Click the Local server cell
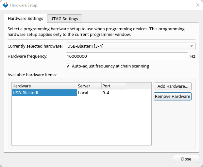203x167 pixels. pos(83,93)
